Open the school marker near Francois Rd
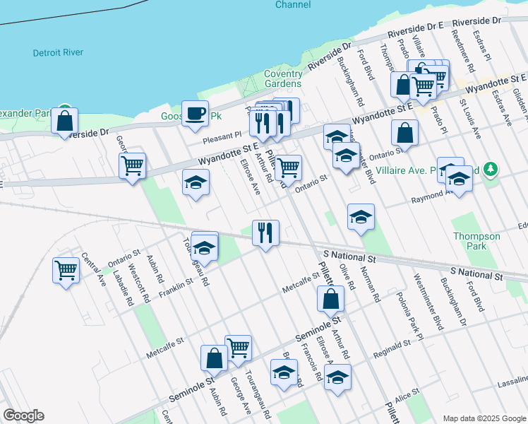This screenshot has height=424, width=528. pos(284,372)
